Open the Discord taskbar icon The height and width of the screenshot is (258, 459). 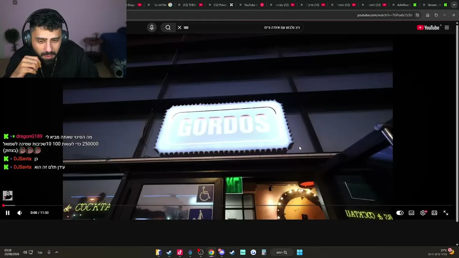(222, 252)
